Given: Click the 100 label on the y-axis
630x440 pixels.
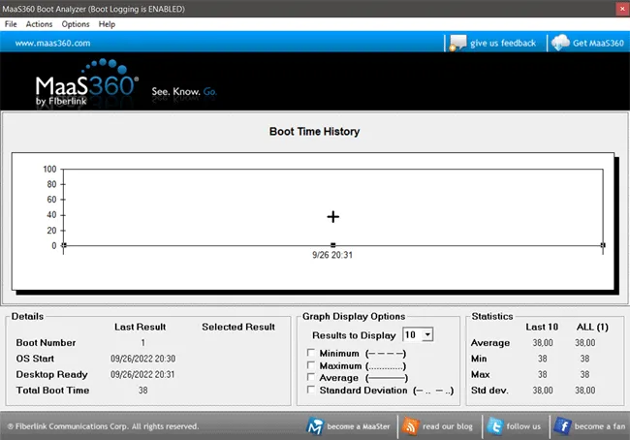Looking at the screenshot, I should (49, 170).
